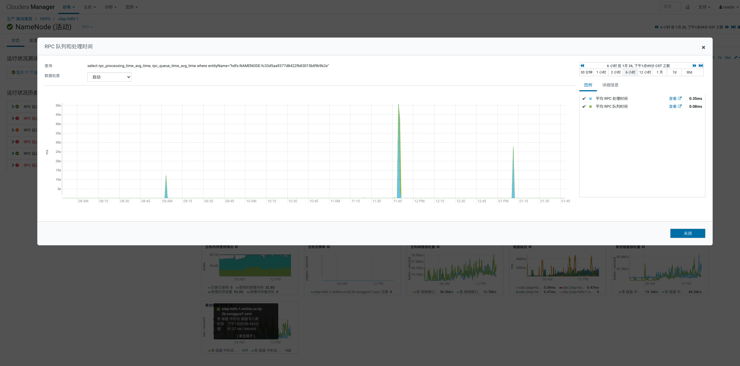Click the rewind double-arrow in dialog time selector

click(582, 66)
